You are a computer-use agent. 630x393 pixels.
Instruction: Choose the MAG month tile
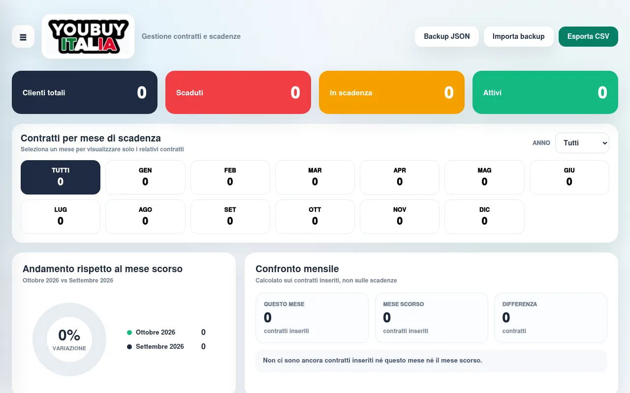[x=484, y=177]
